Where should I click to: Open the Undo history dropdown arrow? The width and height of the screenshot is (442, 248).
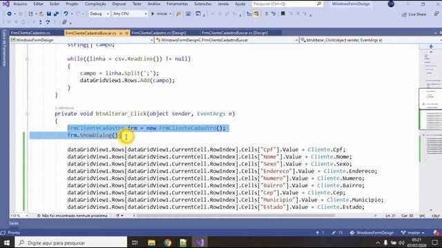click(x=72, y=14)
